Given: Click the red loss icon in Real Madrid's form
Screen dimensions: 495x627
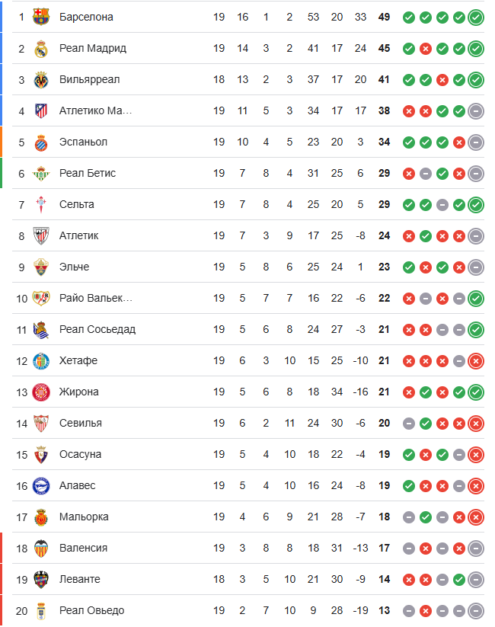Looking at the screenshot, I should (x=426, y=48).
